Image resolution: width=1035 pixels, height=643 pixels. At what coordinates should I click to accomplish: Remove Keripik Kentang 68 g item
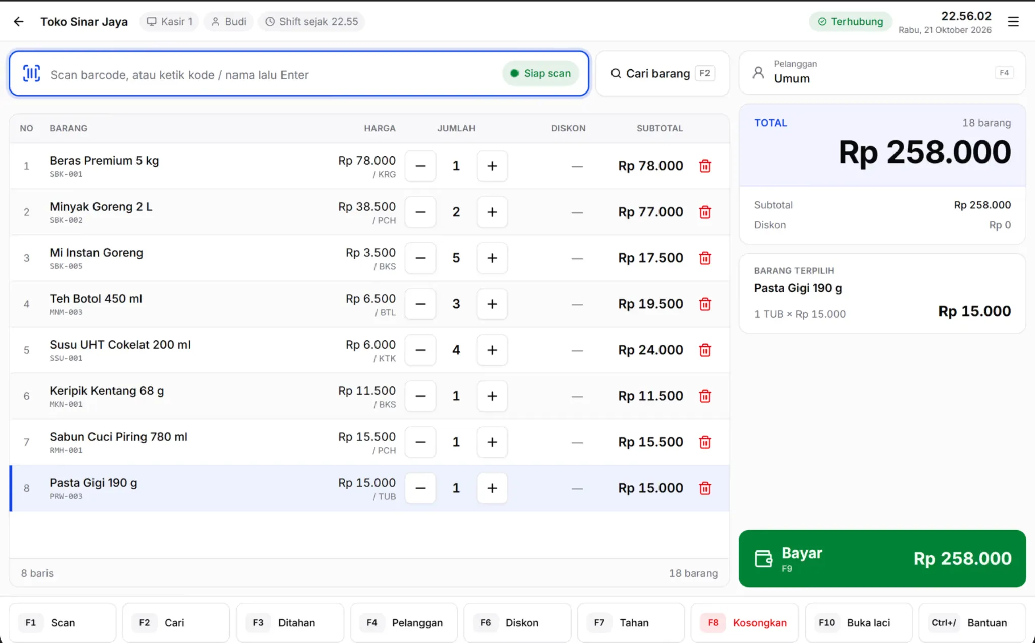(x=705, y=396)
